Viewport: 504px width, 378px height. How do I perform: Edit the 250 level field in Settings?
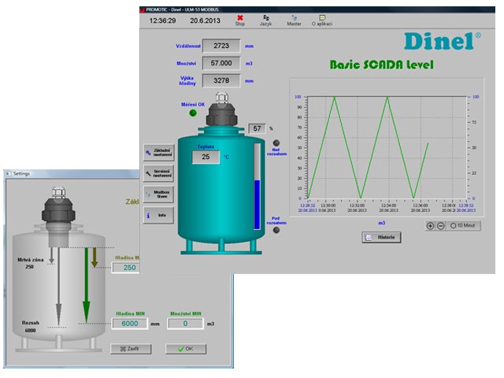(x=126, y=268)
